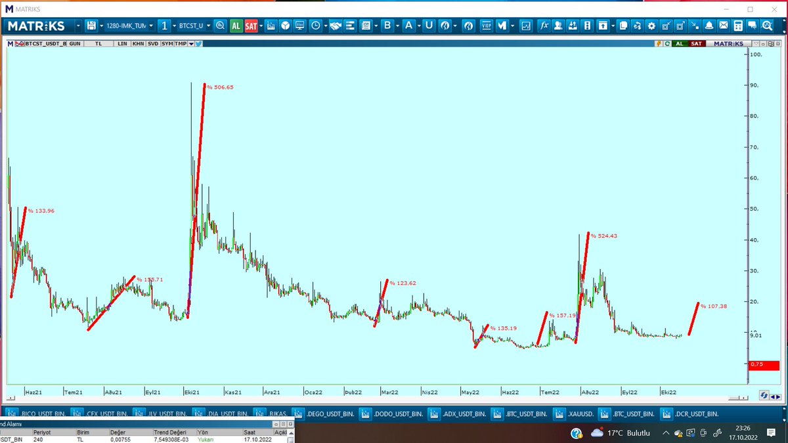The image size is (788, 443).
Task: Toggle the SVD button on chart header
Action: pyautogui.click(x=153, y=43)
